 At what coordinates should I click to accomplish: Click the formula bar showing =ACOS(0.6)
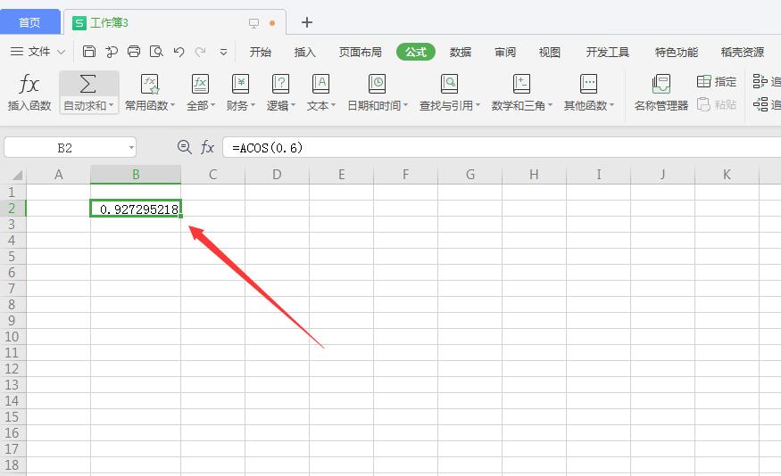[501, 147]
